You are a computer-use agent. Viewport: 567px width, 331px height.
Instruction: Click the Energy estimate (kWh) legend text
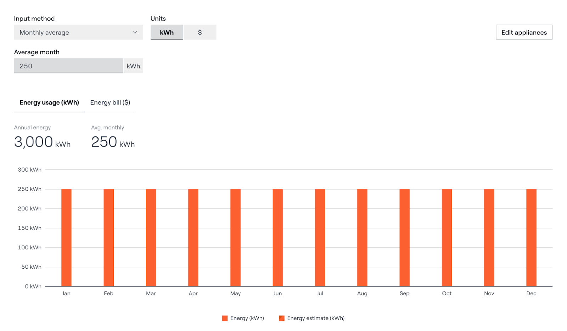coord(316,318)
